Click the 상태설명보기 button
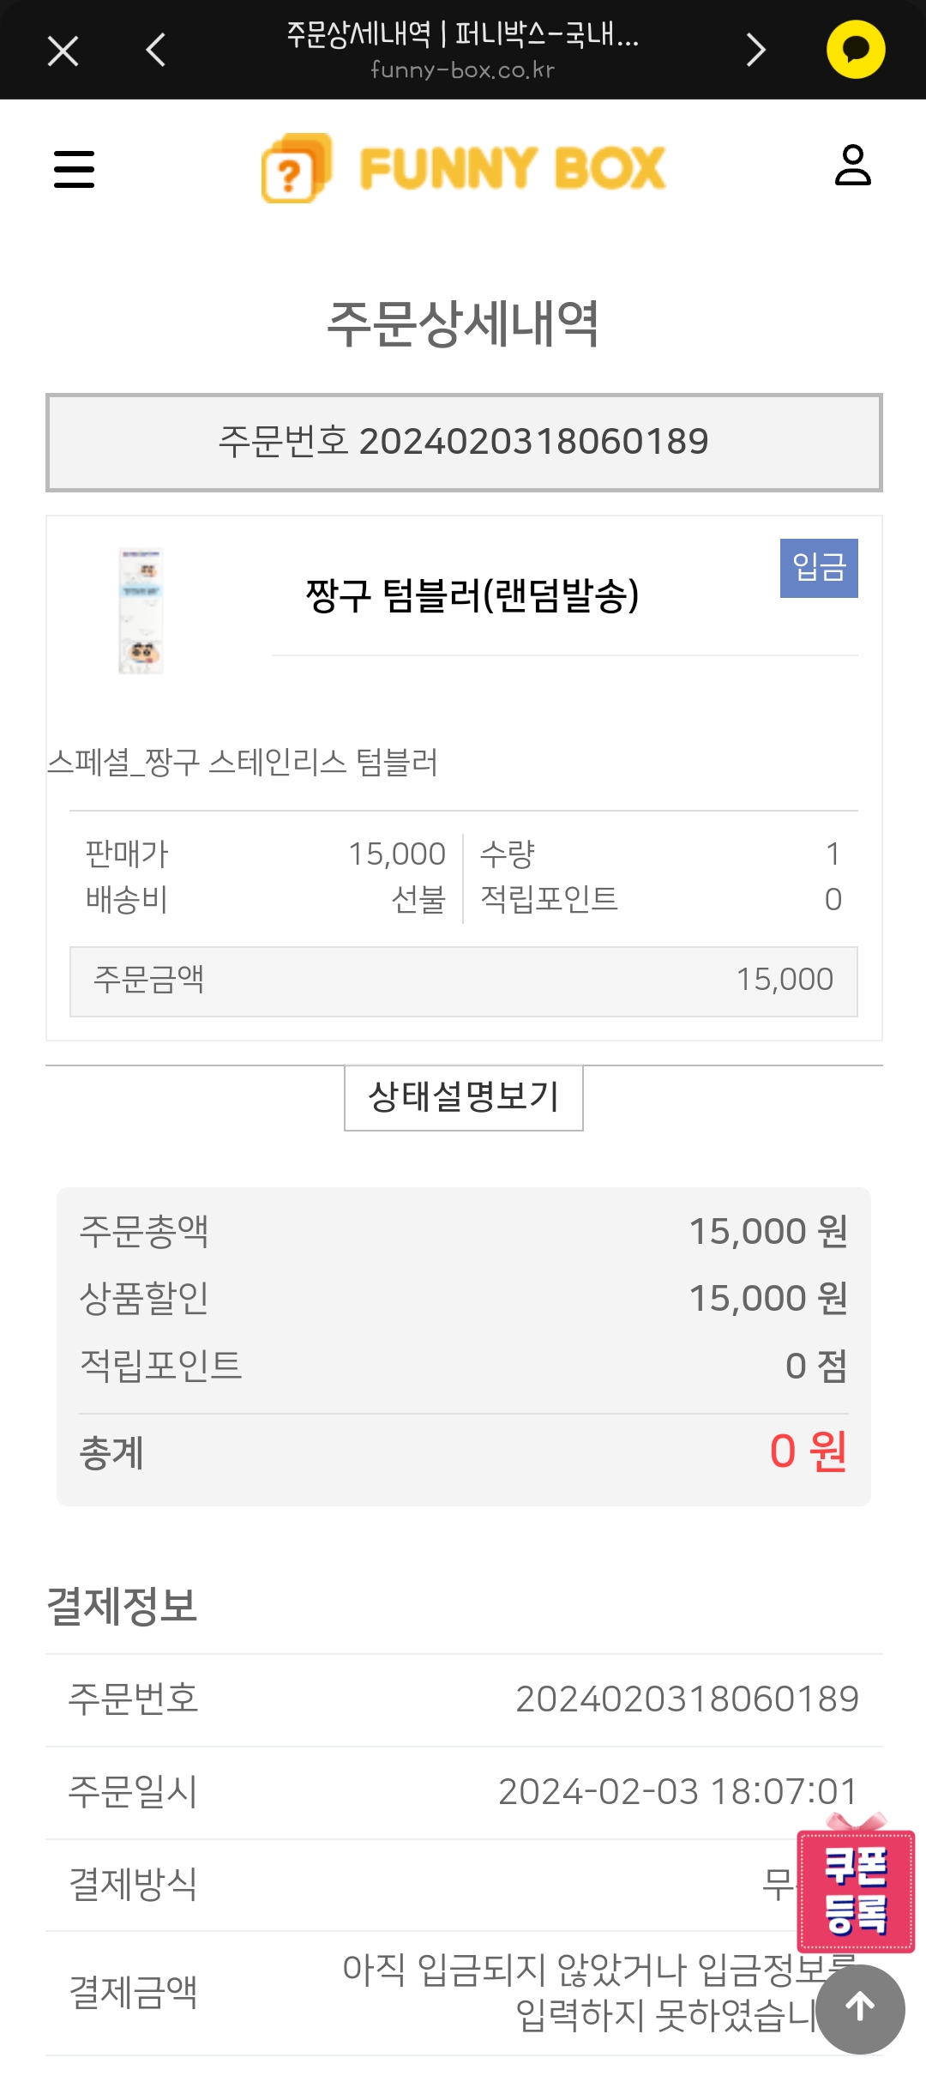The image size is (926, 2076). [463, 1097]
